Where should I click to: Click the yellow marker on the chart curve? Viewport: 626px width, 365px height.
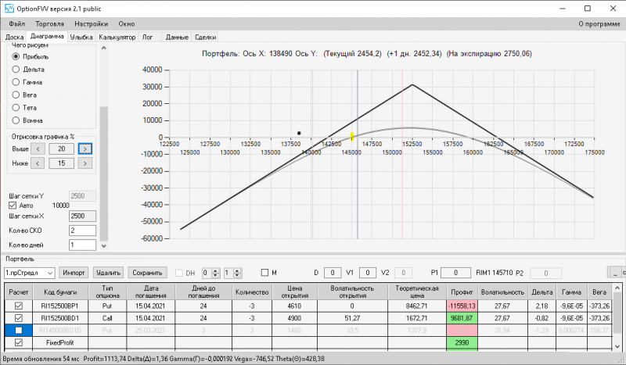[x=351, y=137]
